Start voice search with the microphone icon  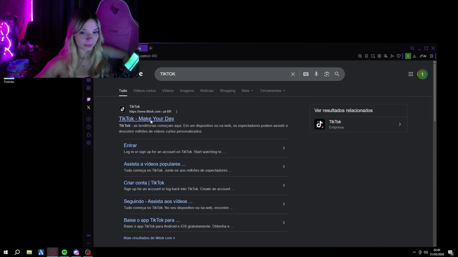[316, 74]
